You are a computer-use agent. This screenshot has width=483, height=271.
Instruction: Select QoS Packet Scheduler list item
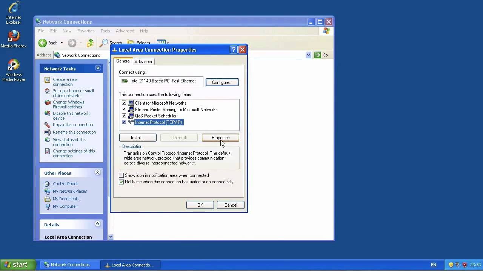155,116
